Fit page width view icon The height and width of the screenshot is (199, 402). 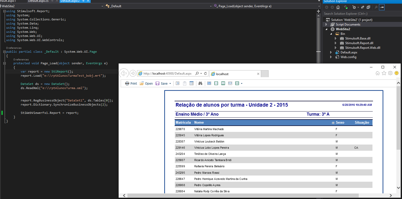[230, 83]
